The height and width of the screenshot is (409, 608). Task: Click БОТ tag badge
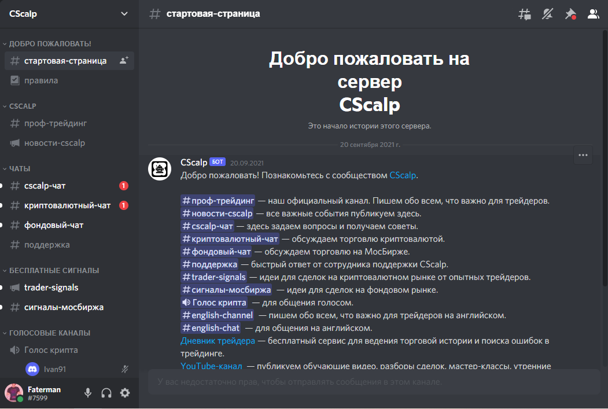[218, 161]
